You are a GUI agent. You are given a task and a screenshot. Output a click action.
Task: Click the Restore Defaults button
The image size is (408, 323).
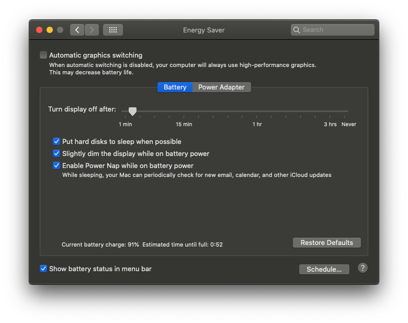[x=326, y=243]
